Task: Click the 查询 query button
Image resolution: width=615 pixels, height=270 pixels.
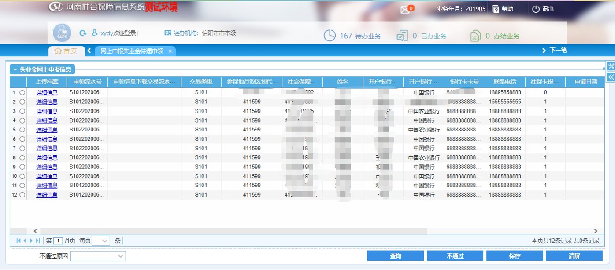Action: 395,256
